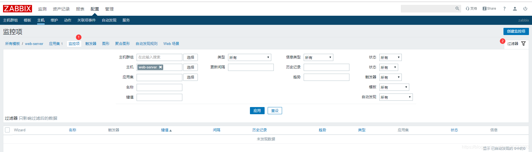Go to 主机 submenu
This screenshot has height=152, width=532.
click(41, 20)
